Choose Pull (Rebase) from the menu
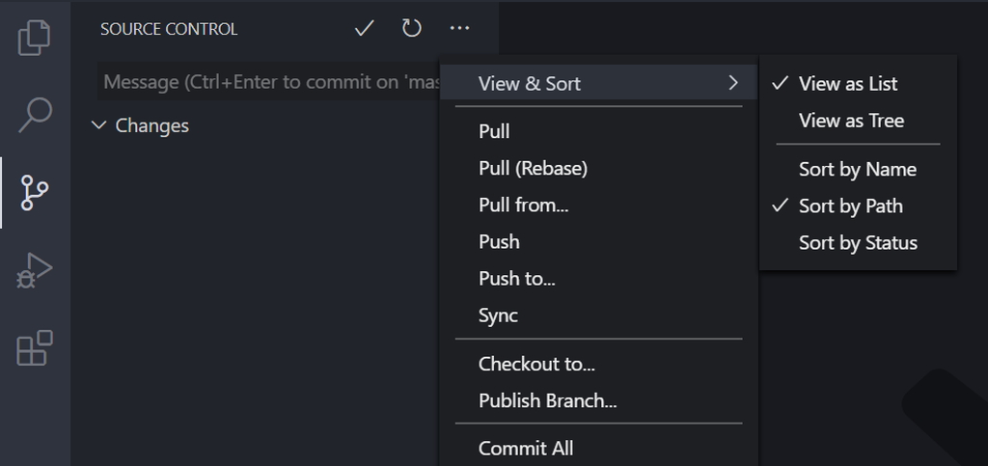The image size is (988, 466). click(x=533, y=168)
